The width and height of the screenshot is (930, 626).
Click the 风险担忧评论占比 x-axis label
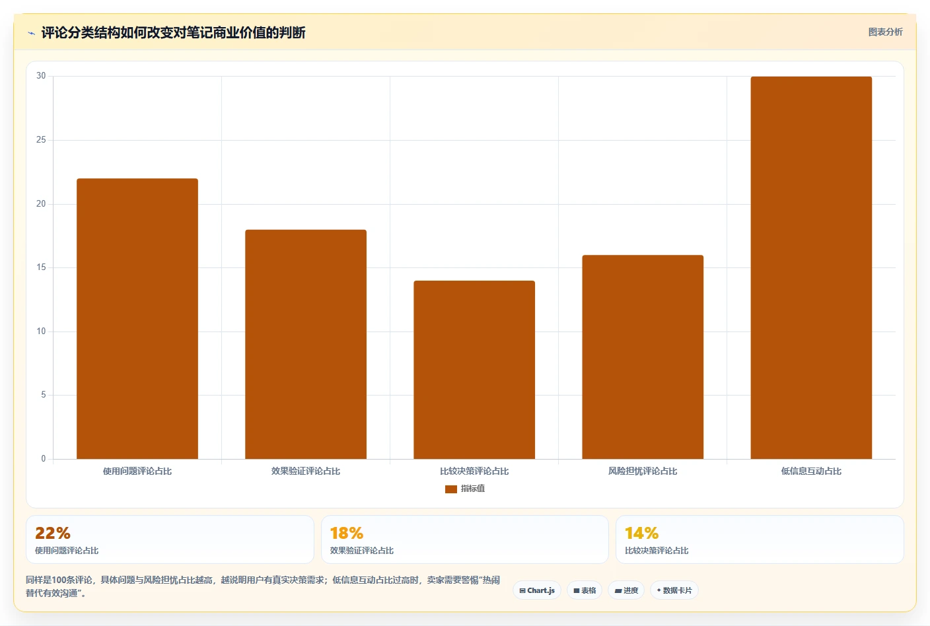point(643,471)
